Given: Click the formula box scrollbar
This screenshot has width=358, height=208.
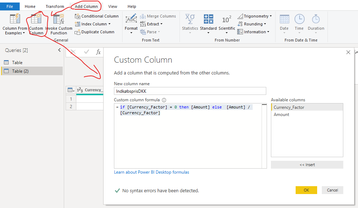Looking at the screenshot, I should pos(264,136).
